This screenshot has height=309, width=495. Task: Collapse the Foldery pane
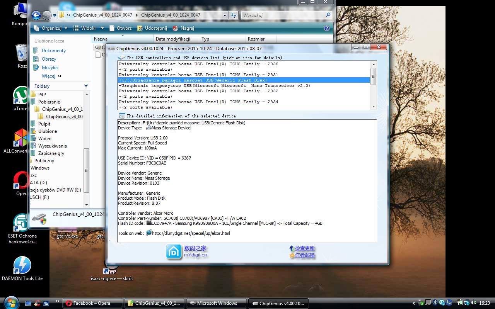pyautogui.click(x=86, y=86)
